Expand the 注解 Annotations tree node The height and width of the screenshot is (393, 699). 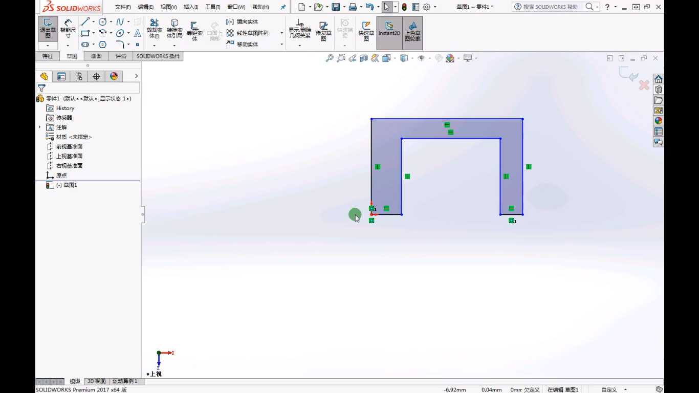39,127
